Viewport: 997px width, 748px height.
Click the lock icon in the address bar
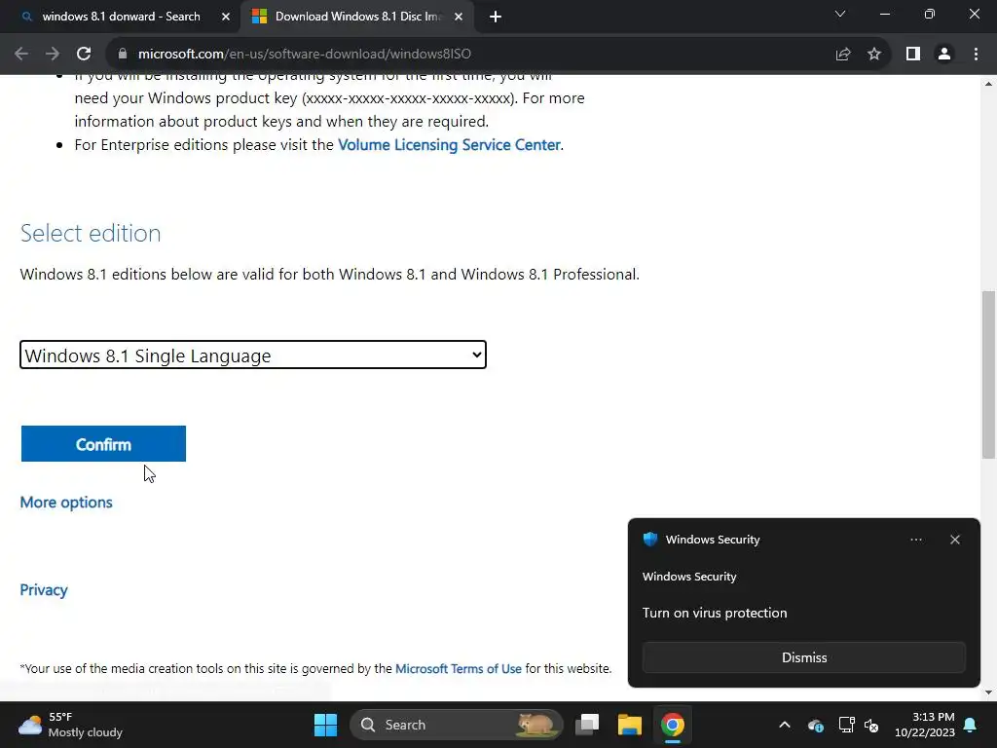point(123,55)
